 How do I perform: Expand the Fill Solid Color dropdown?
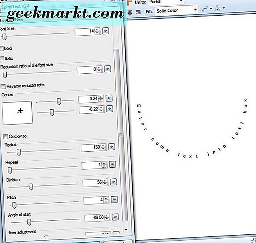point(176,11)
